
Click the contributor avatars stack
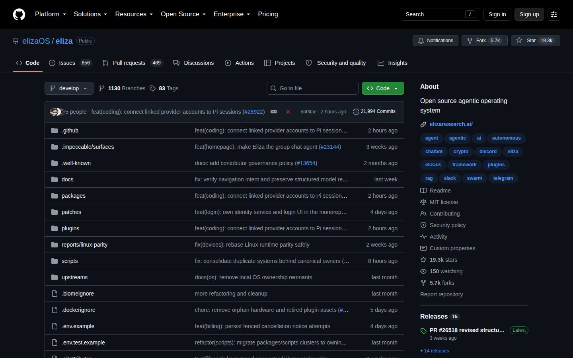[57, 112]
